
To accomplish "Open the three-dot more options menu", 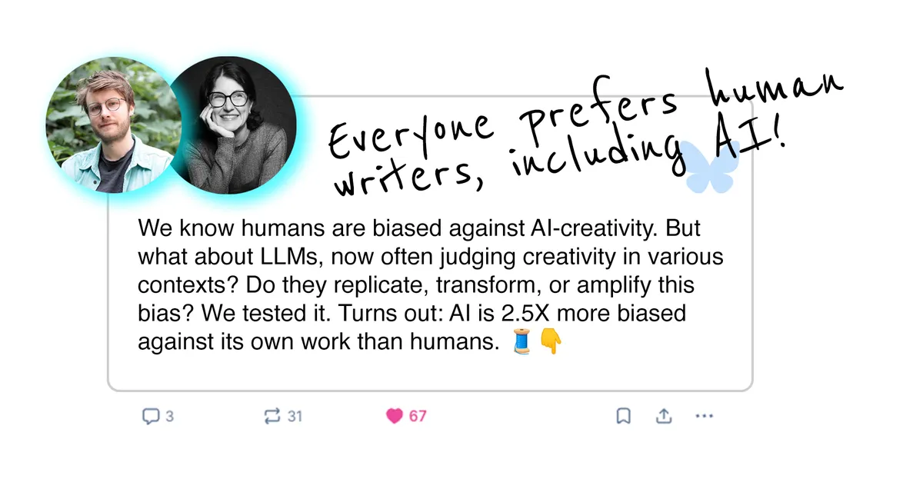I will click(705, 416).
